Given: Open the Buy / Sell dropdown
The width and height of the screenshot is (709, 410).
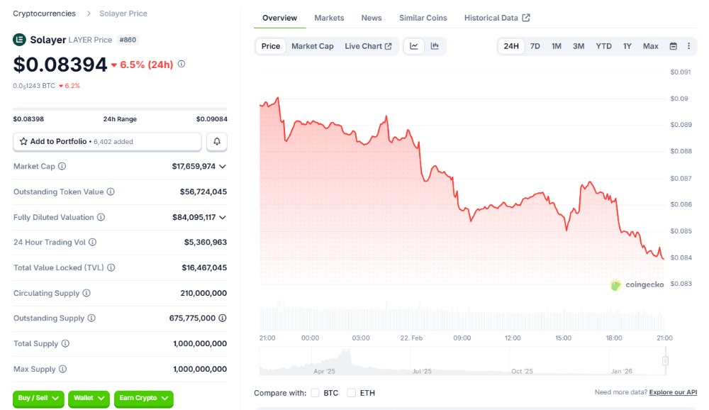Looking at the screenshot, I should pyautogui.click(x=38, y=399).
